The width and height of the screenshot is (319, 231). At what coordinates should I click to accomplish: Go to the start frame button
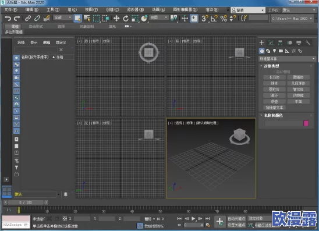pyautogui.click(x=179, y=219)
